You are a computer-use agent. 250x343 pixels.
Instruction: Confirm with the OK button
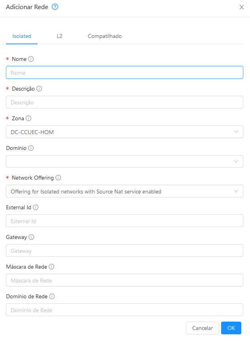tap(231, 328)
